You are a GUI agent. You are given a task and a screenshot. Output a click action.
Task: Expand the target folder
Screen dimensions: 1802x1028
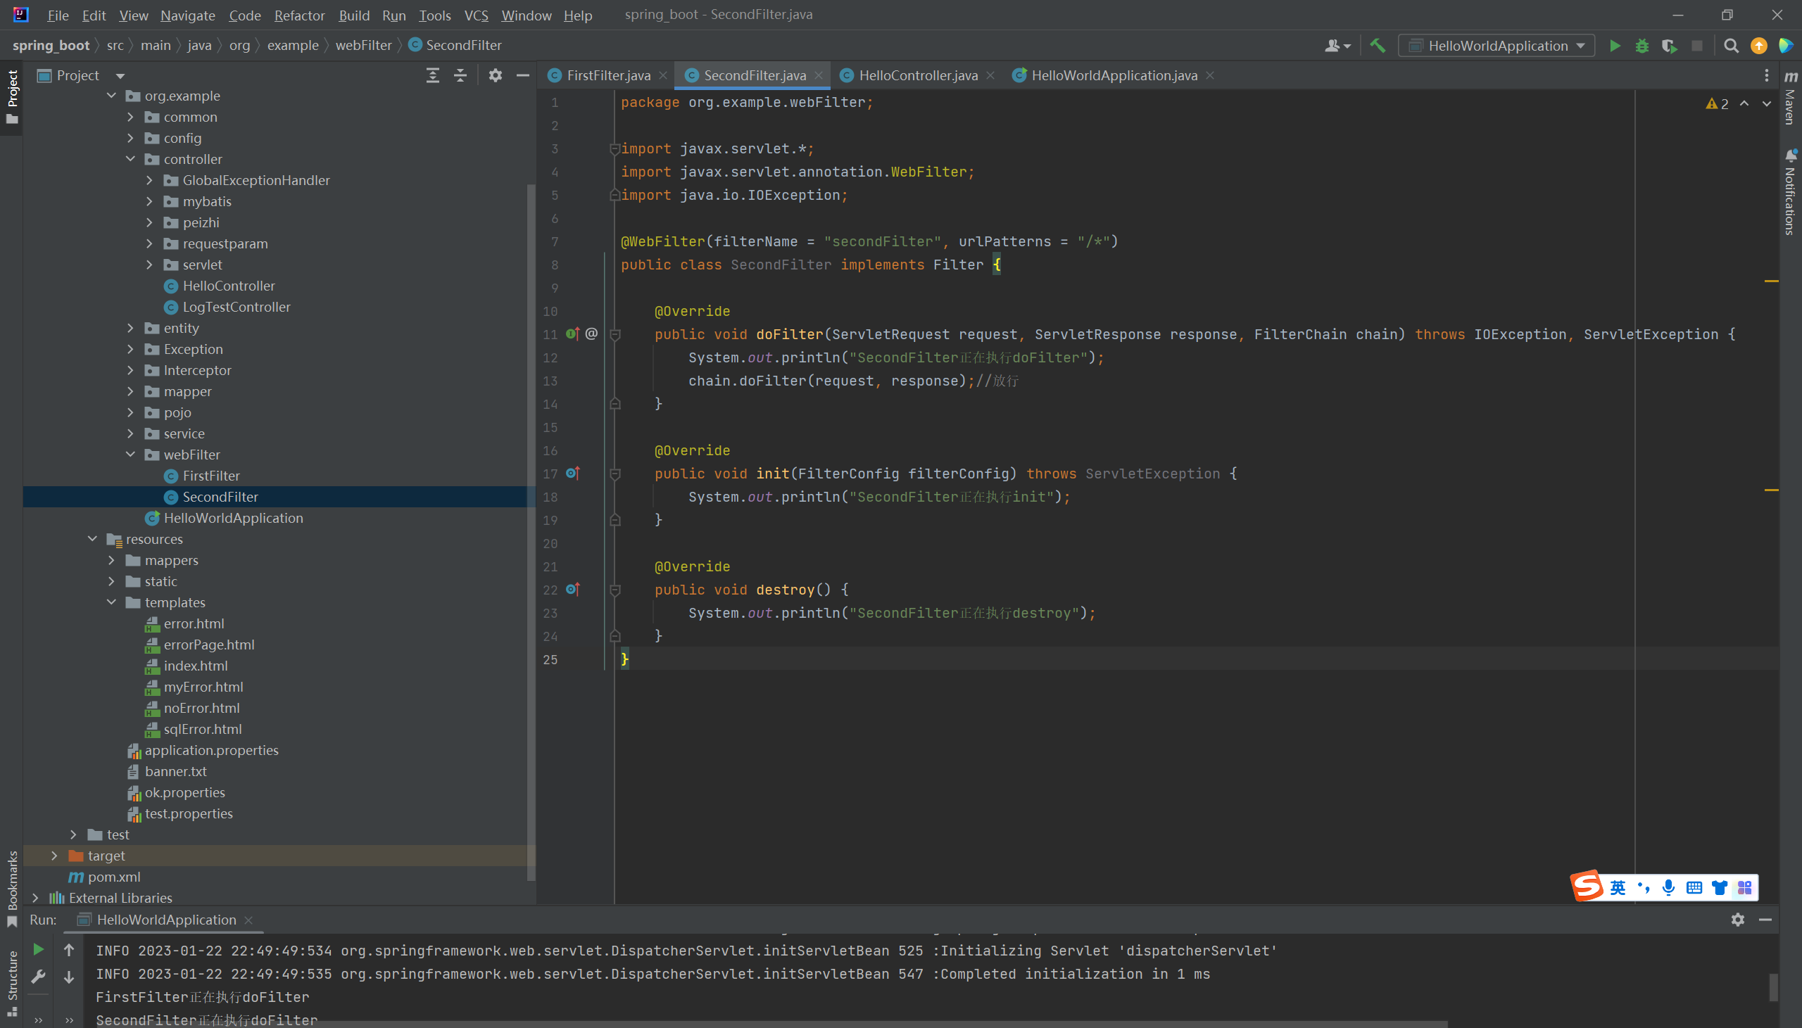[x=54, y=856]
